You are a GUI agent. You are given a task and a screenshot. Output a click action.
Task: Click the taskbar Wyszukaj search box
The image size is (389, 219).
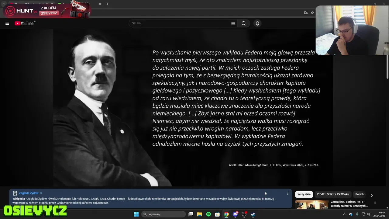click(x=164, y=214)
